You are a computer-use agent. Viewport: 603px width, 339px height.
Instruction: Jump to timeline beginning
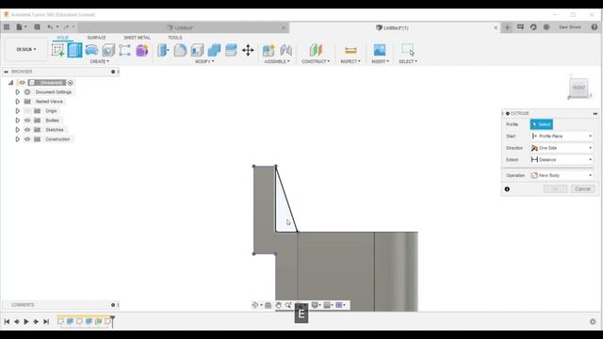7,321
